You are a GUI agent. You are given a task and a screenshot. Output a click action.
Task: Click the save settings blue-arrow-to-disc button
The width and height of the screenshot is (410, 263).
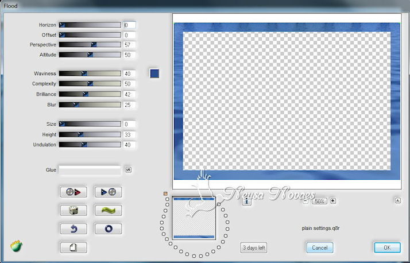tap(109, 192)
